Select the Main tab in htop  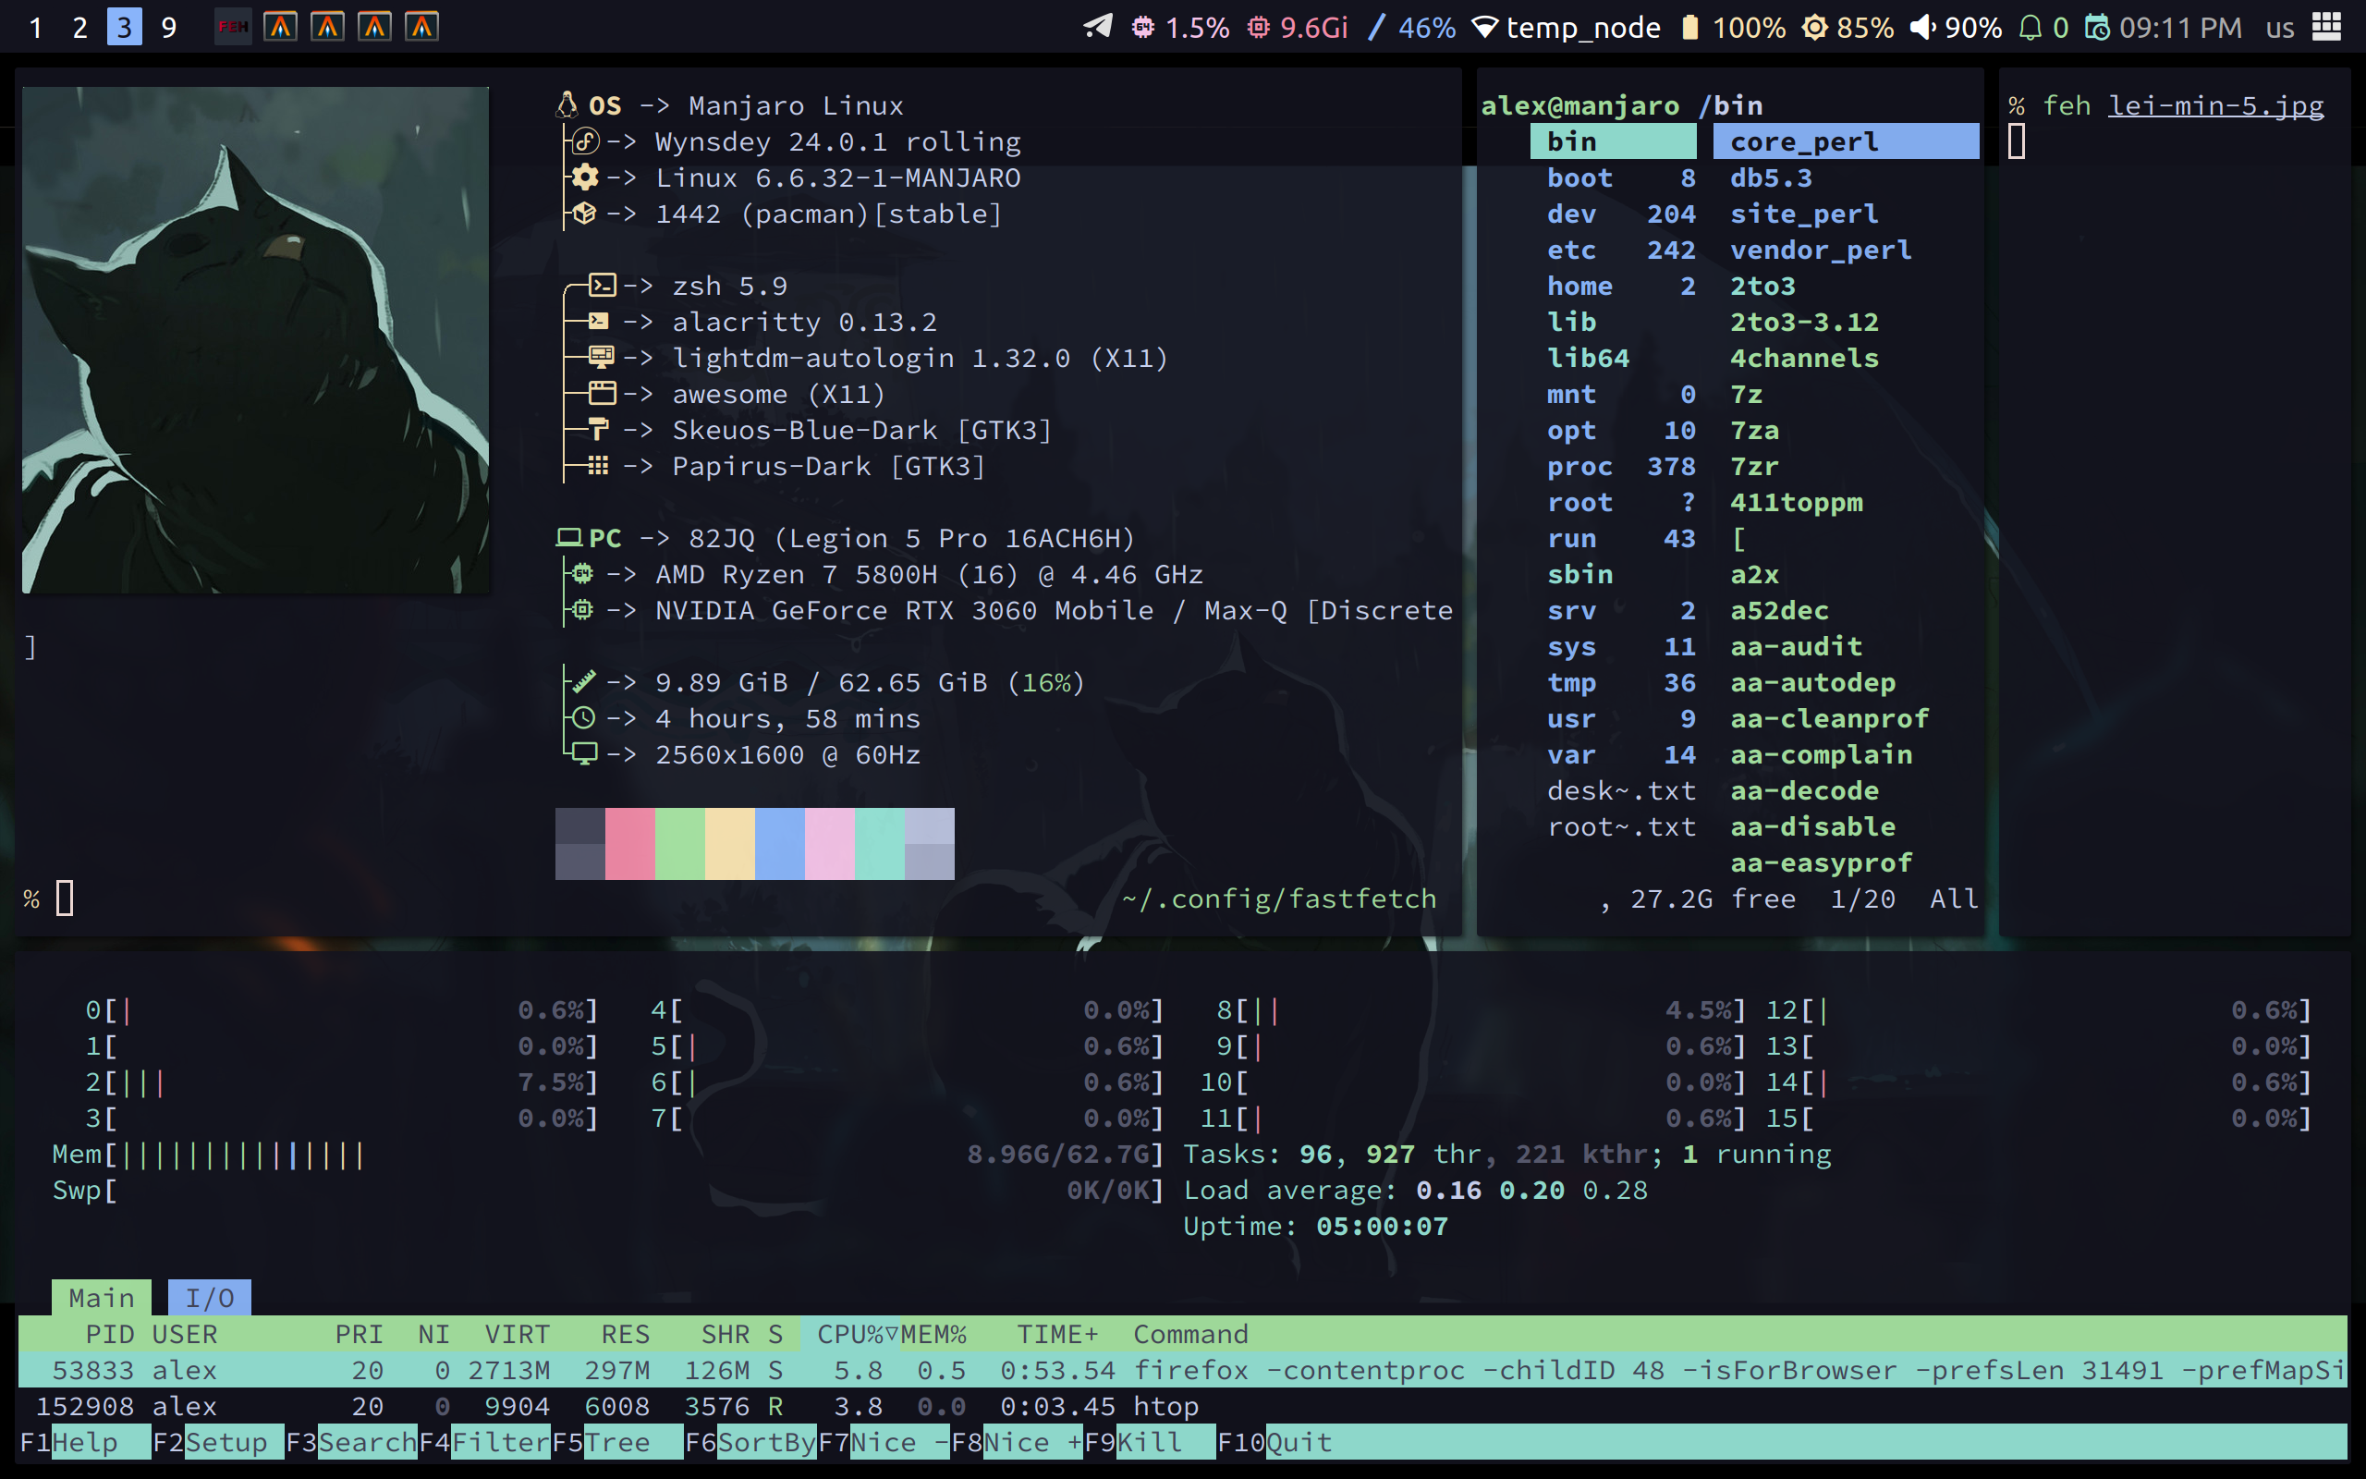point(101,1298)
